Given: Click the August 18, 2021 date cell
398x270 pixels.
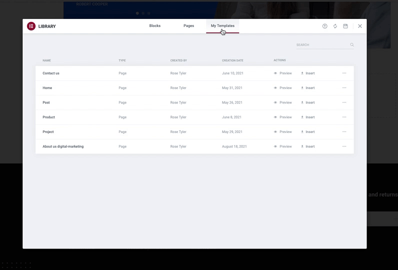Looking at the screenshot, I should 234,146.
